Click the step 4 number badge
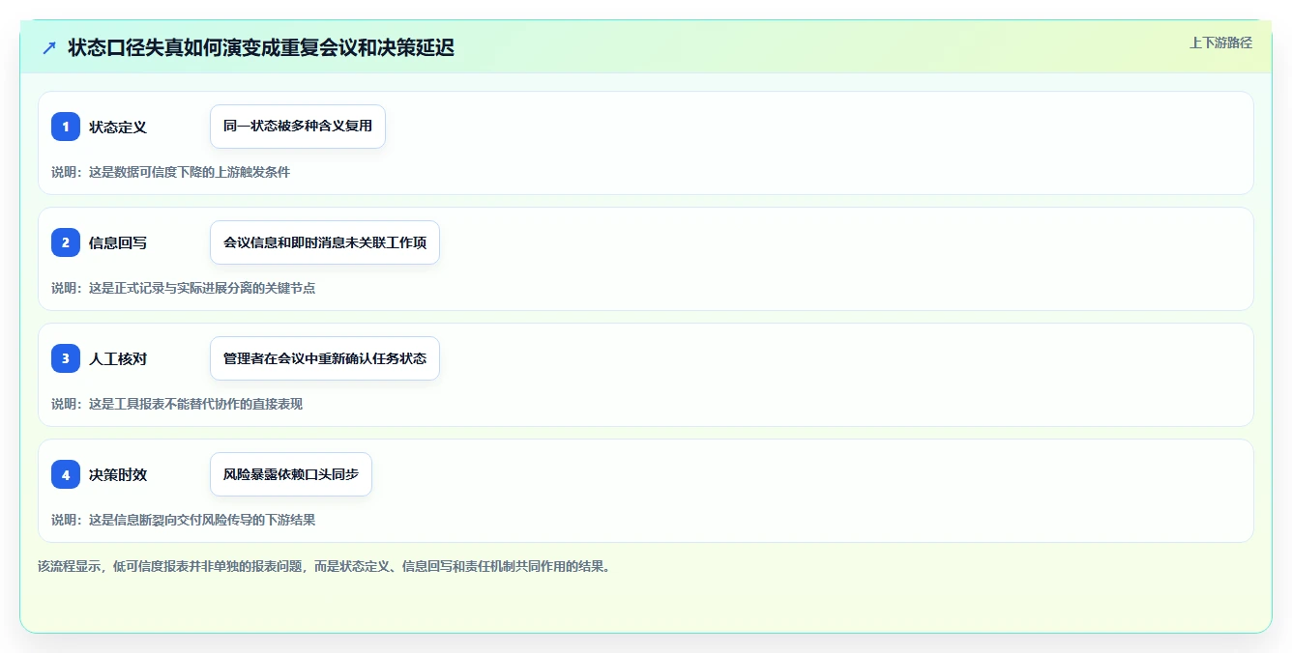 coord(66,474)
